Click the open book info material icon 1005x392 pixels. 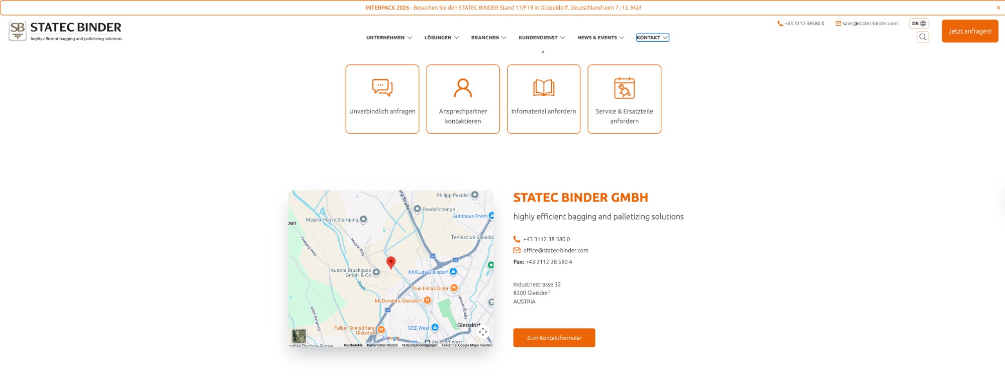point(544,88)
